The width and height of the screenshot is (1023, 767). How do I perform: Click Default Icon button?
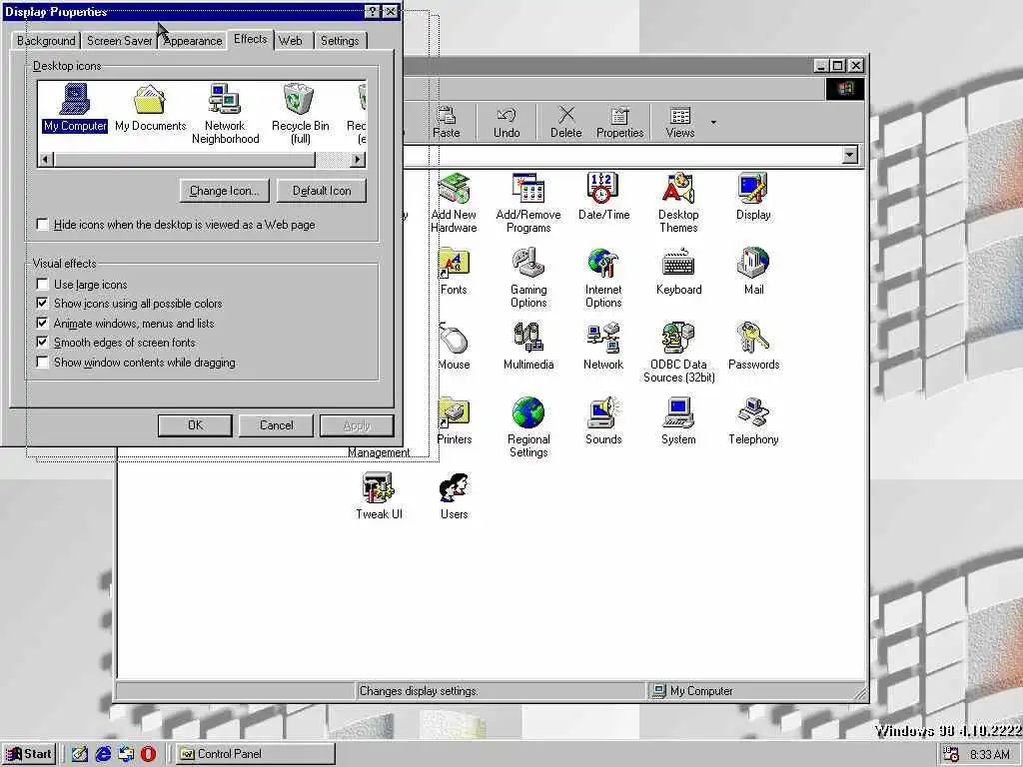322,191
